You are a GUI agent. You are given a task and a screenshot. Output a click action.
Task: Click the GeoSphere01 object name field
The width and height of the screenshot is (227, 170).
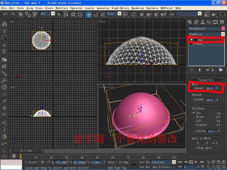tap(204, 28)
